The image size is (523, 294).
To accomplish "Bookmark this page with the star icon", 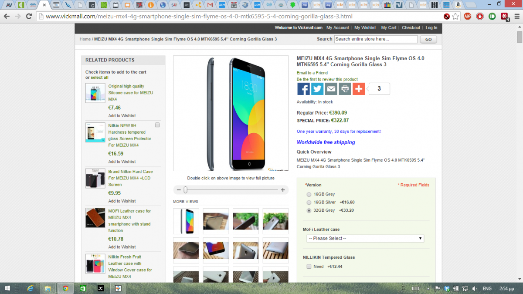I will pos(455,16).
